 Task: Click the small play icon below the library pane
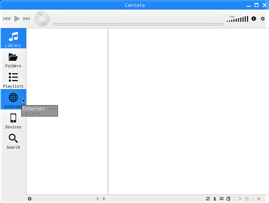104,199
